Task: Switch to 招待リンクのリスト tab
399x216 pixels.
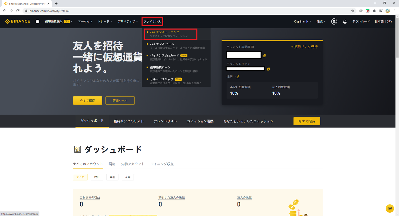Action: pos(129,121)
